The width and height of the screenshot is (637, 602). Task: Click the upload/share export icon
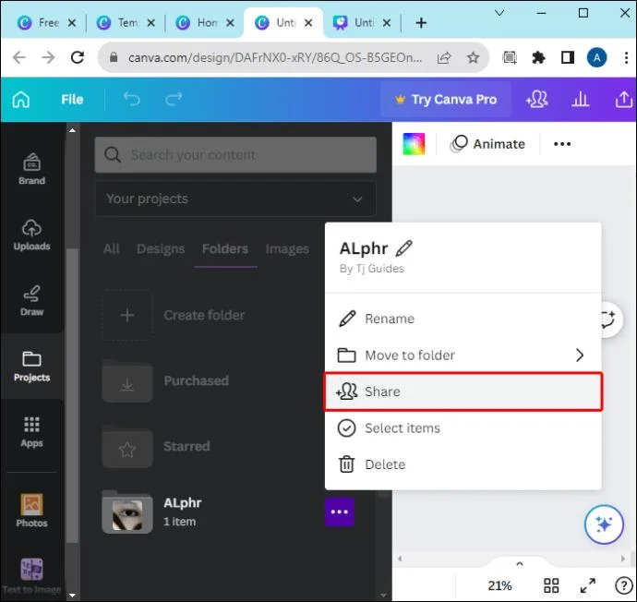coord(623,100)
